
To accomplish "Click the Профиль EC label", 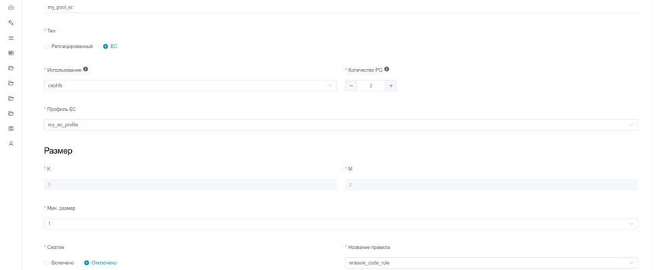I will coord(62,110).
